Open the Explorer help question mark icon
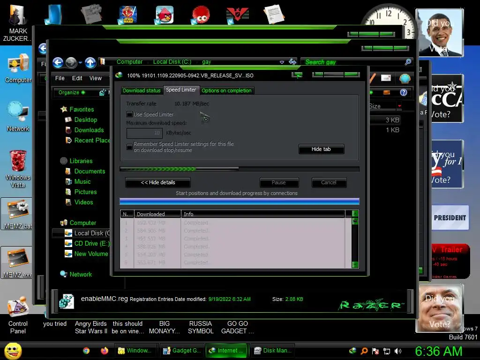Viewport: 480px width, 360px height. (x=404, y=92)
